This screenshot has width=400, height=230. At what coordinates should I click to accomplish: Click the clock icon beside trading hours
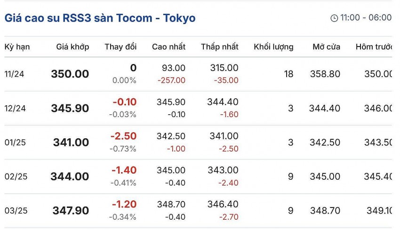point(334,18)
